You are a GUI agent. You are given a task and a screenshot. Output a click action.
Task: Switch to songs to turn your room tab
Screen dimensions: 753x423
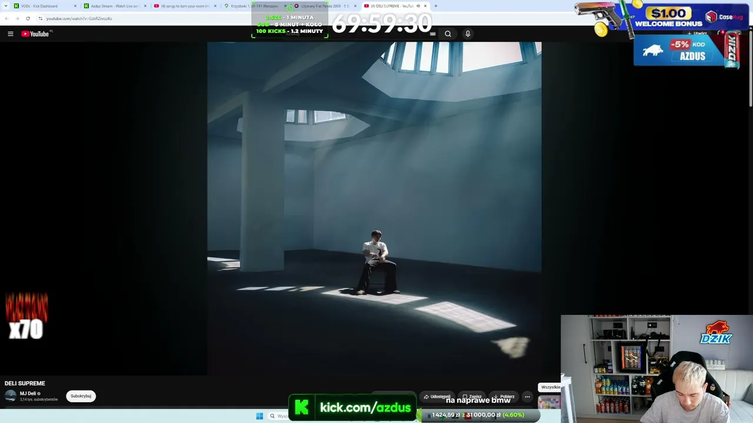pos(185,6)
